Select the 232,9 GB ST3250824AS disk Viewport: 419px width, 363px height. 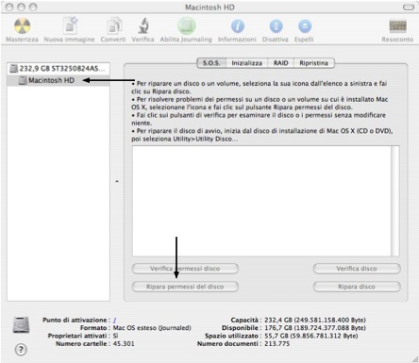[59, 68]
